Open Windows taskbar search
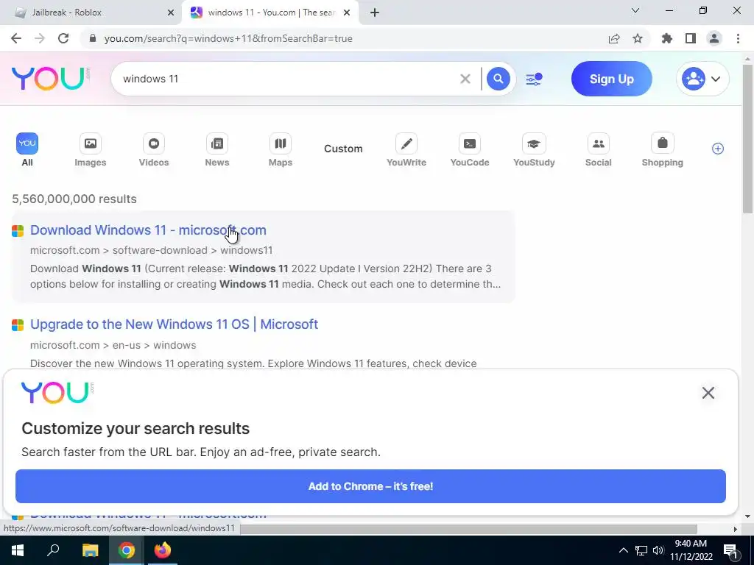The width and height of the screenshot is (754, 565). pos(53,550)
